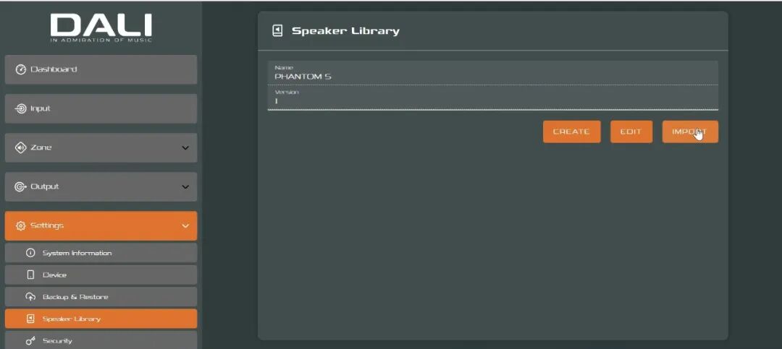Click the Settings gear icon
This screenshot has width=782, height=349.
(20, 225)
